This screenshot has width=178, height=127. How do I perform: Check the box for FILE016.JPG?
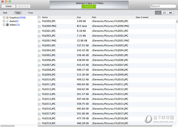(39, 109)
